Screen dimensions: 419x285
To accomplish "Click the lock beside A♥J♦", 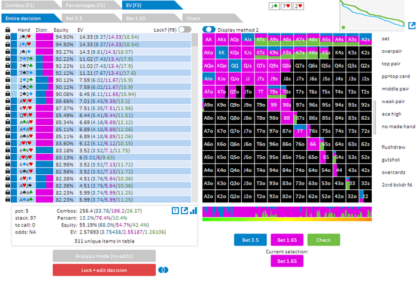I will (8, 178).
